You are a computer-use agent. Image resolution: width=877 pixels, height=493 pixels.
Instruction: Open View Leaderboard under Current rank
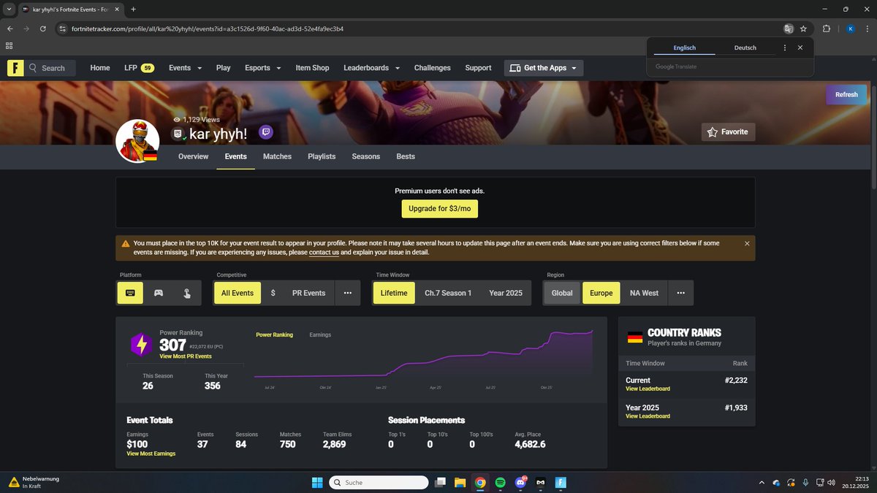click(x=648, y=389)
